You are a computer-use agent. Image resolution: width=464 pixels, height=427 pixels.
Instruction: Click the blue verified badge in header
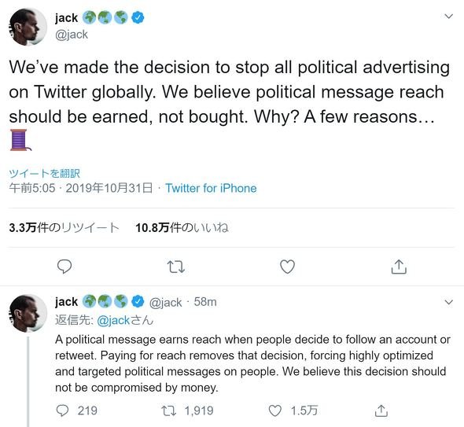pos(138,18)
